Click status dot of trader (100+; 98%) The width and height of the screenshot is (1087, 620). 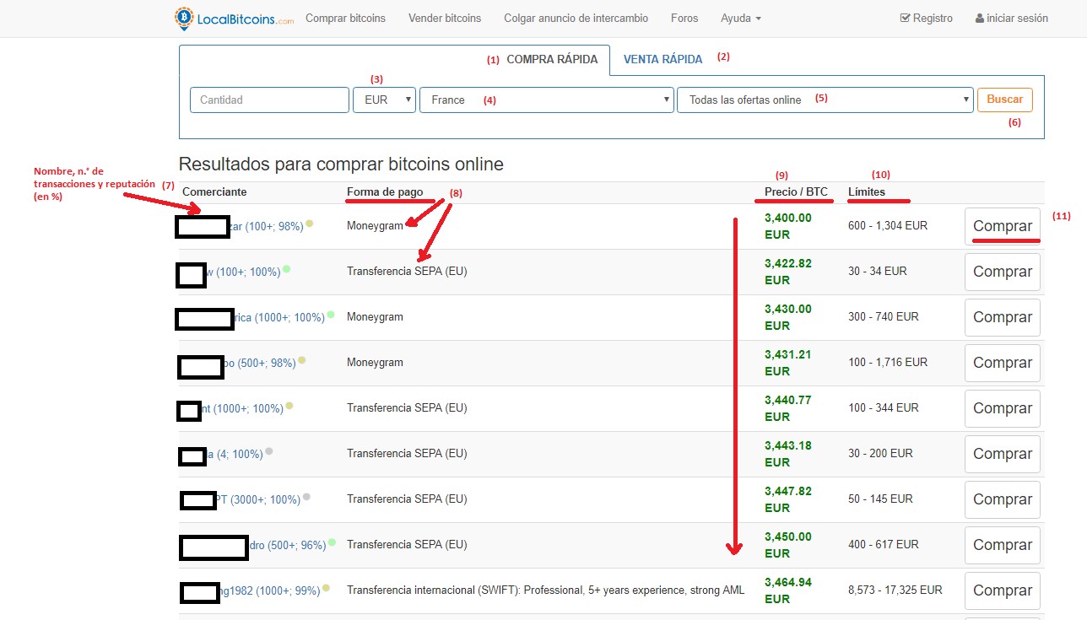click(x=310, y=224)
